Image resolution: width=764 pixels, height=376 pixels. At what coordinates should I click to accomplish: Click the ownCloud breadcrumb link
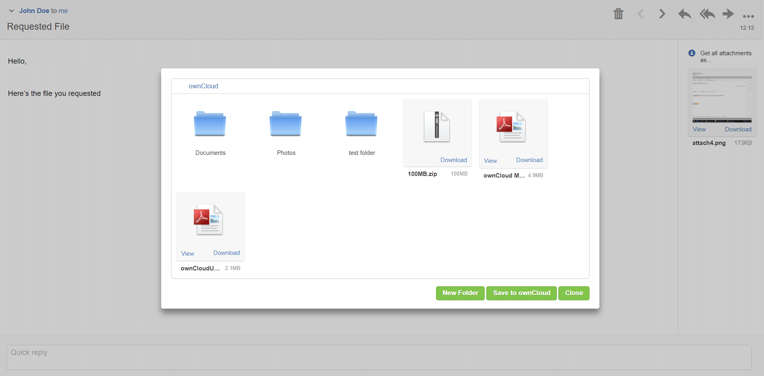[203, 86]
